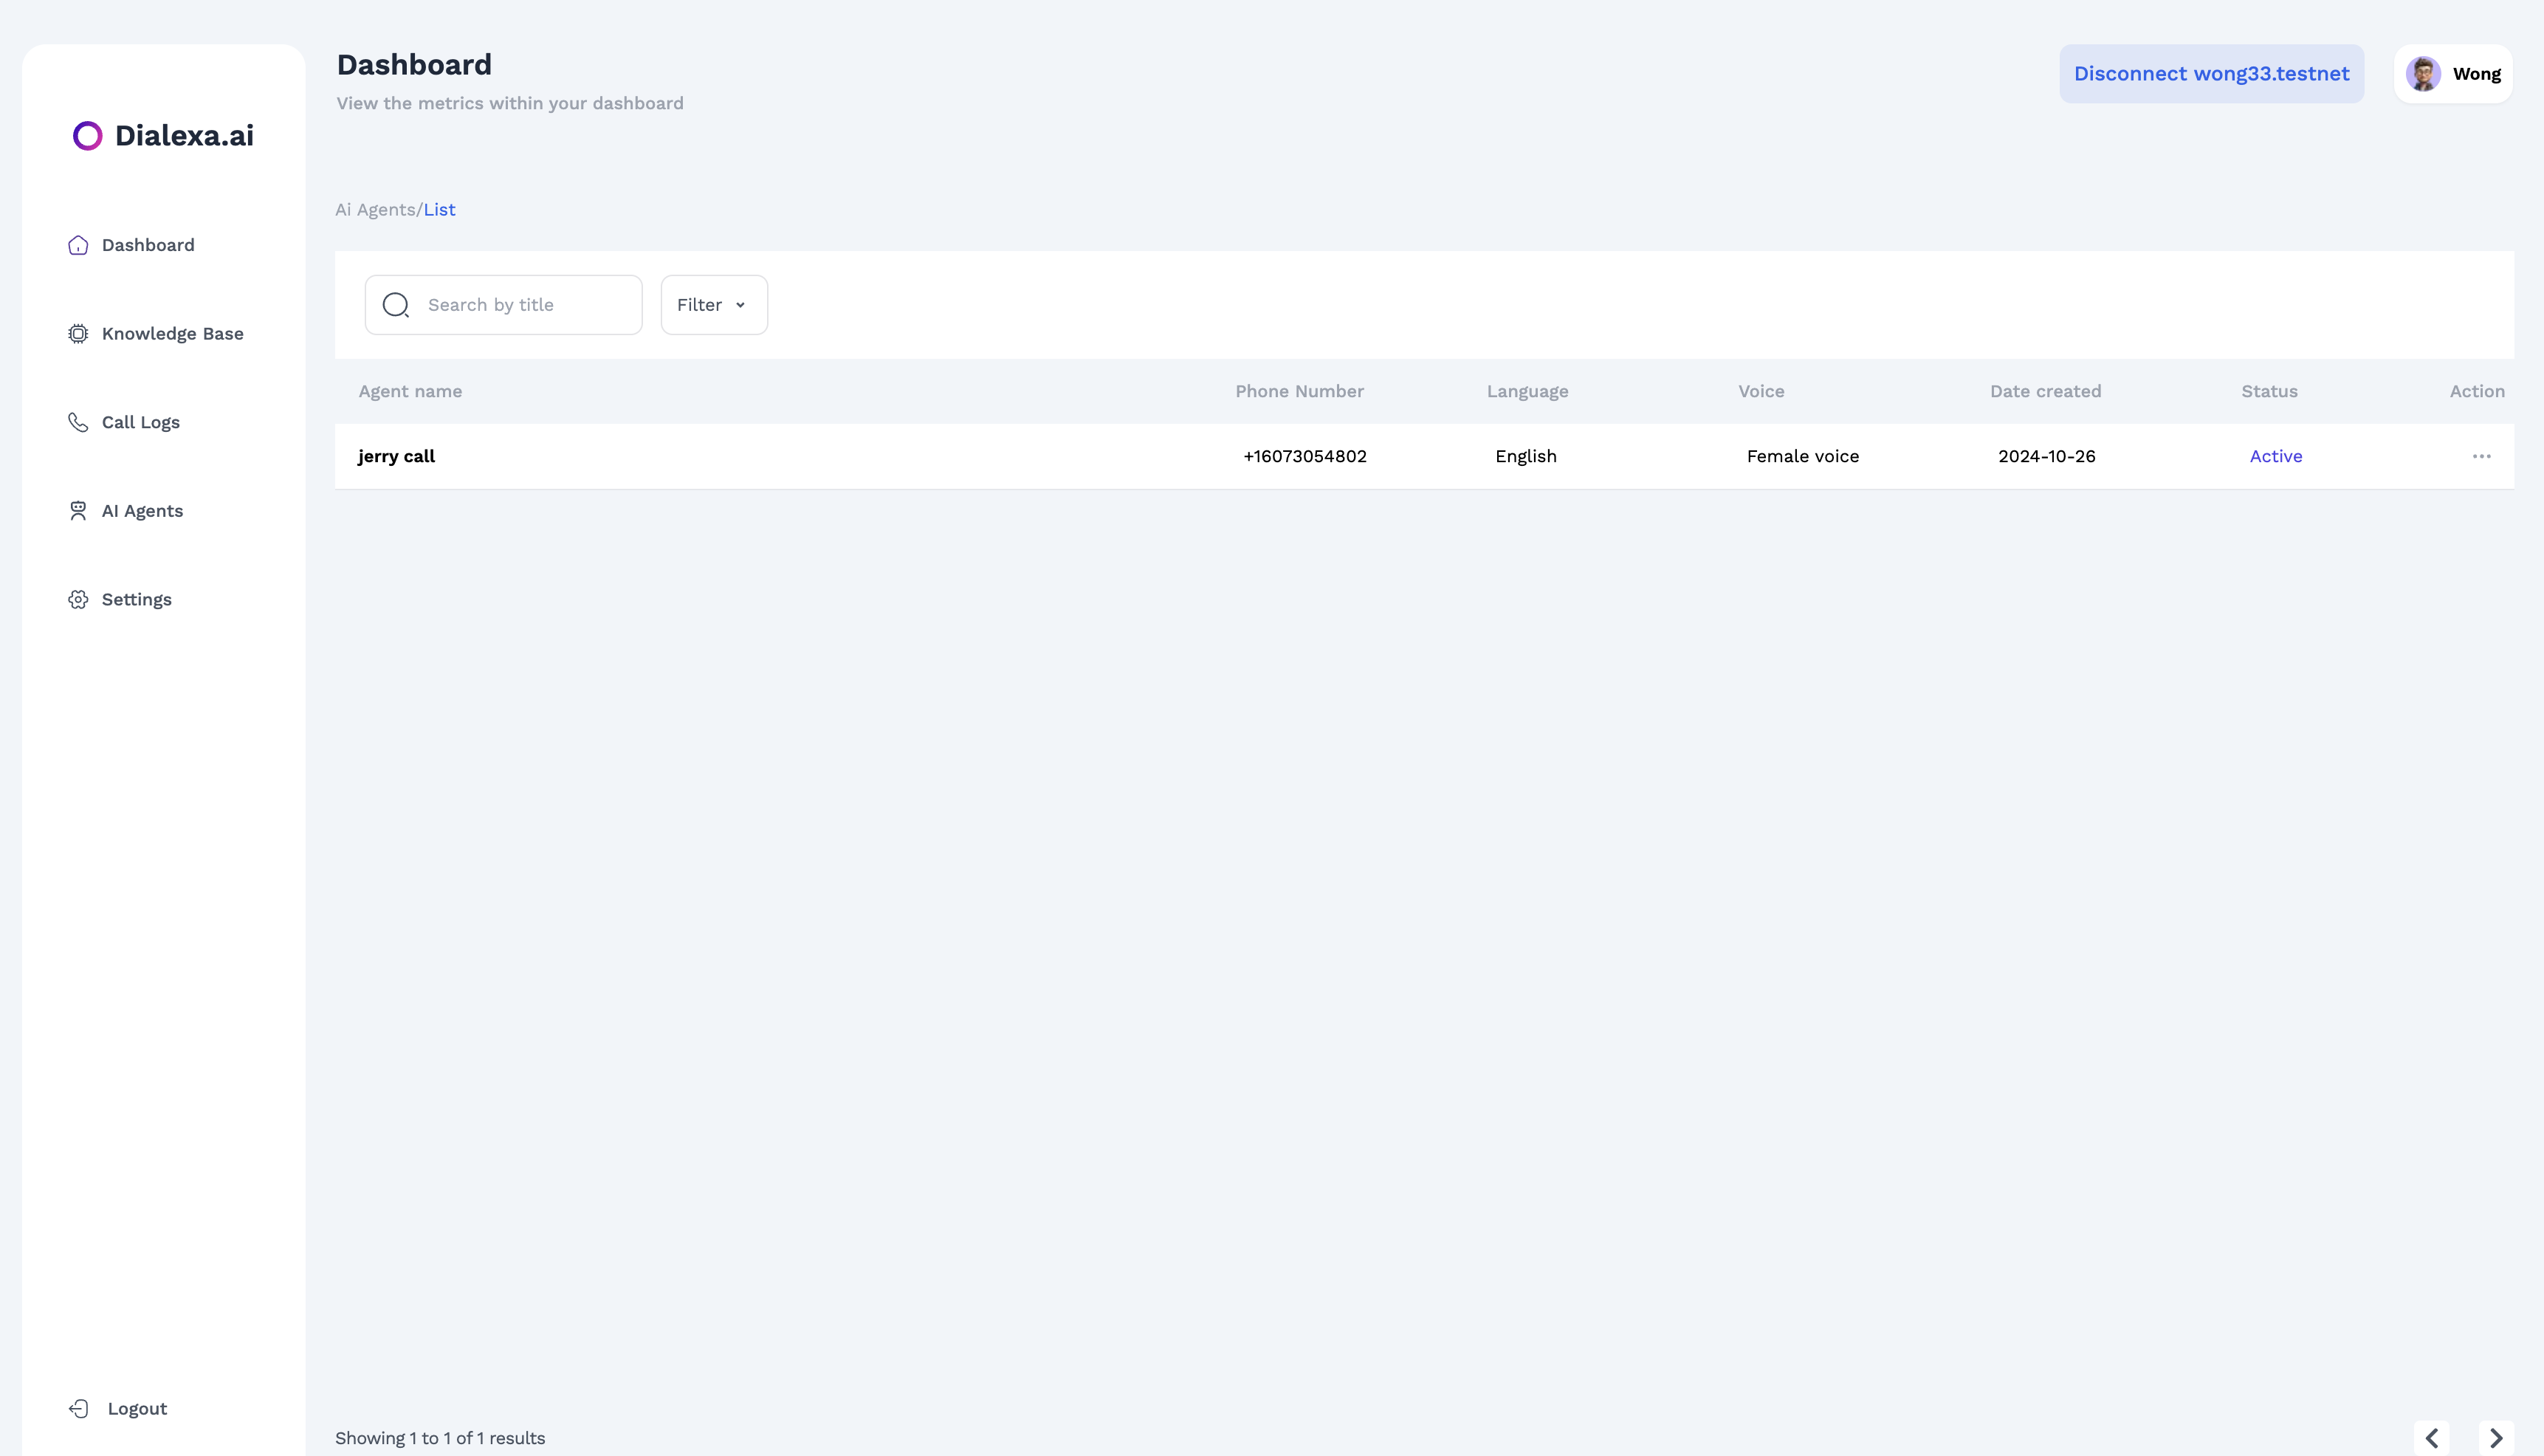
Task: Click the Wong user avatar
Action: click(2423, 74)
